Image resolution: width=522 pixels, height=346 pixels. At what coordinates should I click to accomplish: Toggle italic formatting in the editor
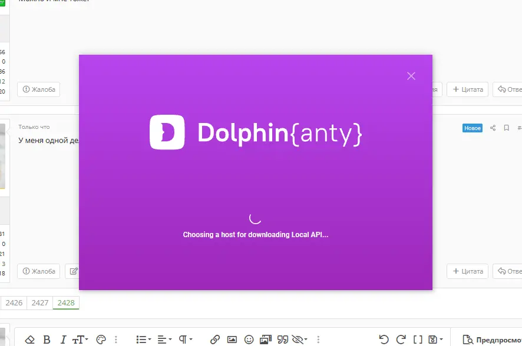pos(63,340)
